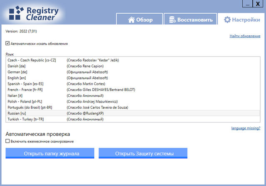Viewport: 266px width, 186px height.
Task: Select French - France [fr-FR] language
Action: 133,90
